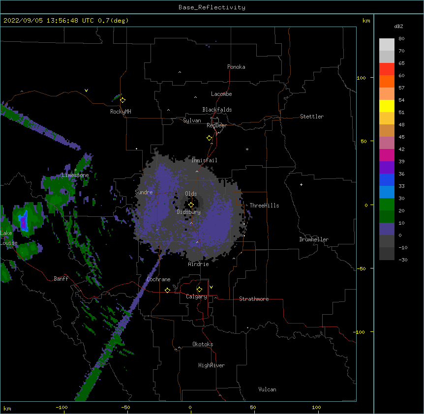Select the yellow v marker northwest of RockyMH
The image size is (424, 414).
tap(86, 90)
